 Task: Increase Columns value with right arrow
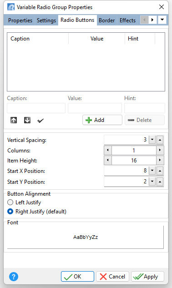point(160,150)
